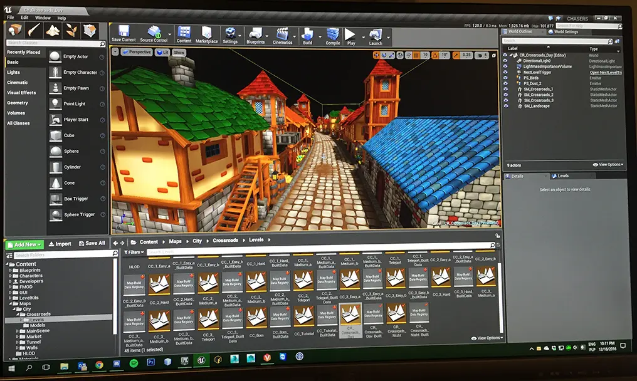637x381 pixels.
Task: Click the Import button
Action: [x=60, y=244]
